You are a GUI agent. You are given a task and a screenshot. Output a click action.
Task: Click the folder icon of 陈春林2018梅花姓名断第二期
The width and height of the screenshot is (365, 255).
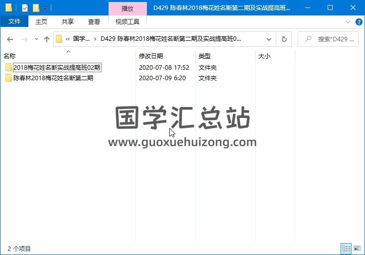coord(8,78)
